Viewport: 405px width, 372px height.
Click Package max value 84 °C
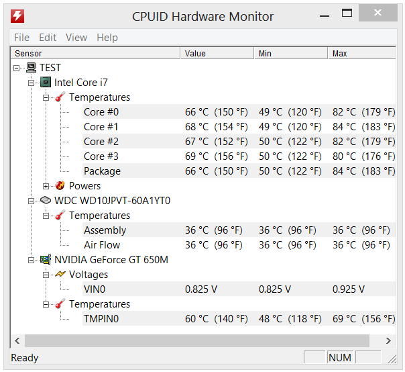[344, 171]
